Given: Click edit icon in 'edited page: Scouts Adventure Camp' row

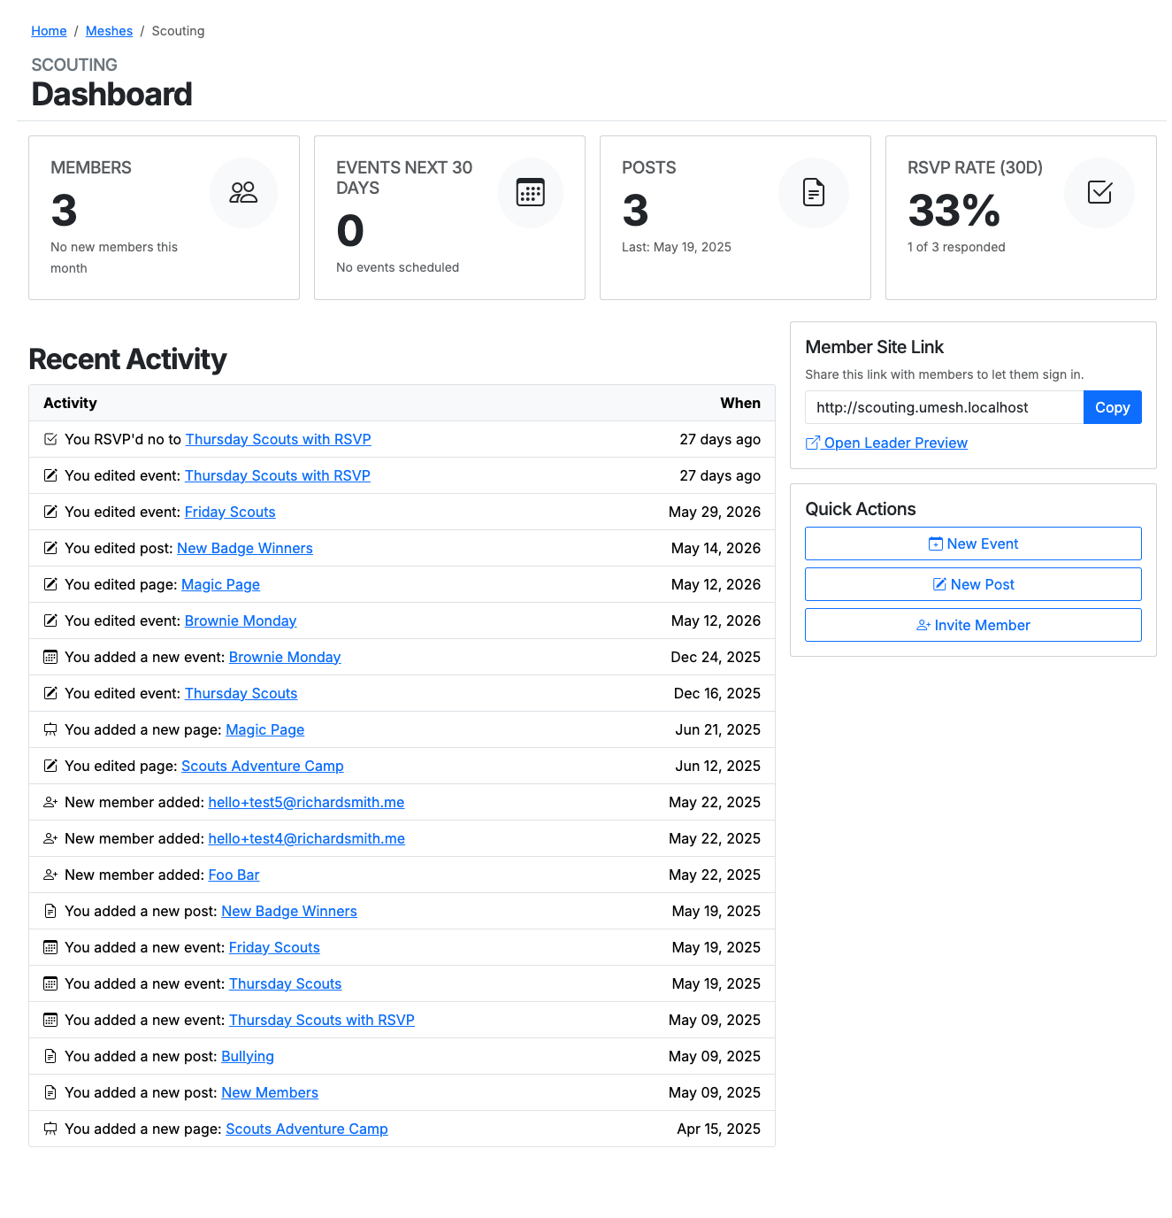Looking at the screenshot, I should point(50,766).
